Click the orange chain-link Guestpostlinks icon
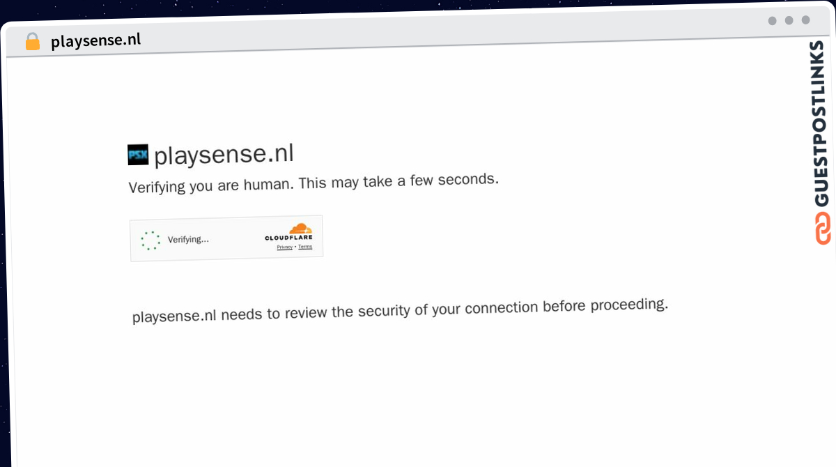 click(x=823, y=229)
